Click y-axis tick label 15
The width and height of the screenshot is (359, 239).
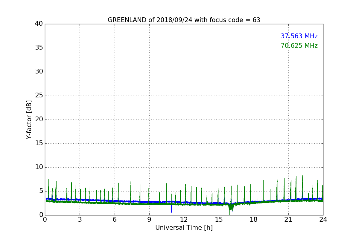[39, 143]
